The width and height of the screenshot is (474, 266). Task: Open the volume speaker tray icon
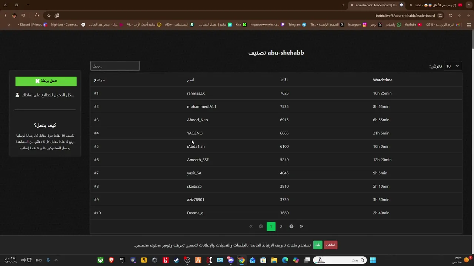tap(23, 260)
